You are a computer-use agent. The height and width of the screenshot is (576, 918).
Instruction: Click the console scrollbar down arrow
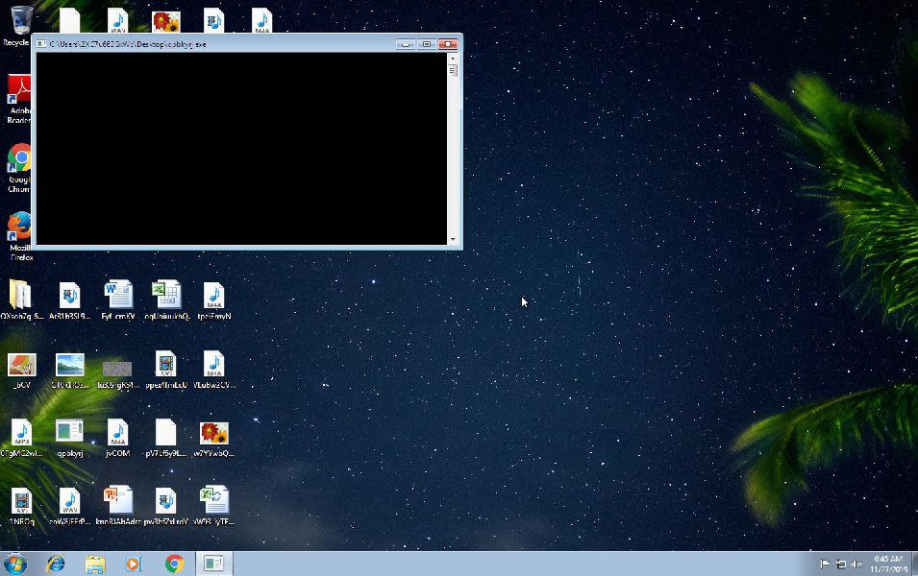[453, 239]
